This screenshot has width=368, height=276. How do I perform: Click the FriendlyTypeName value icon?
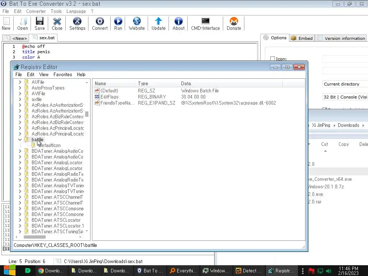pos(97,103)
